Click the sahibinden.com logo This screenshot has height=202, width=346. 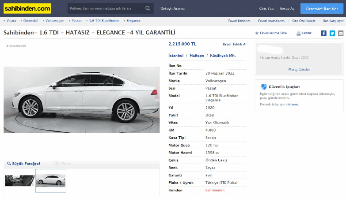point(27,8)
